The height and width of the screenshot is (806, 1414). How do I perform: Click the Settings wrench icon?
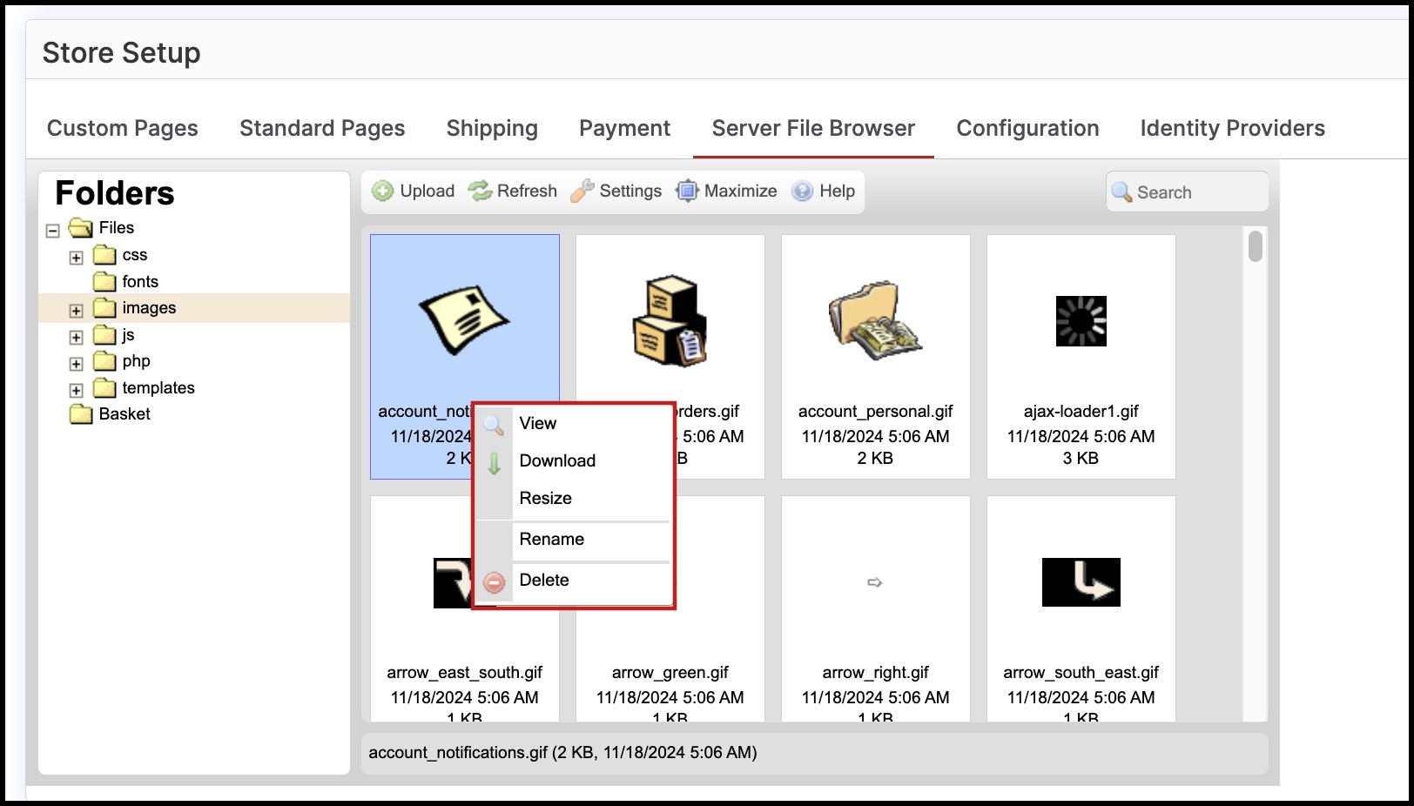582,191
